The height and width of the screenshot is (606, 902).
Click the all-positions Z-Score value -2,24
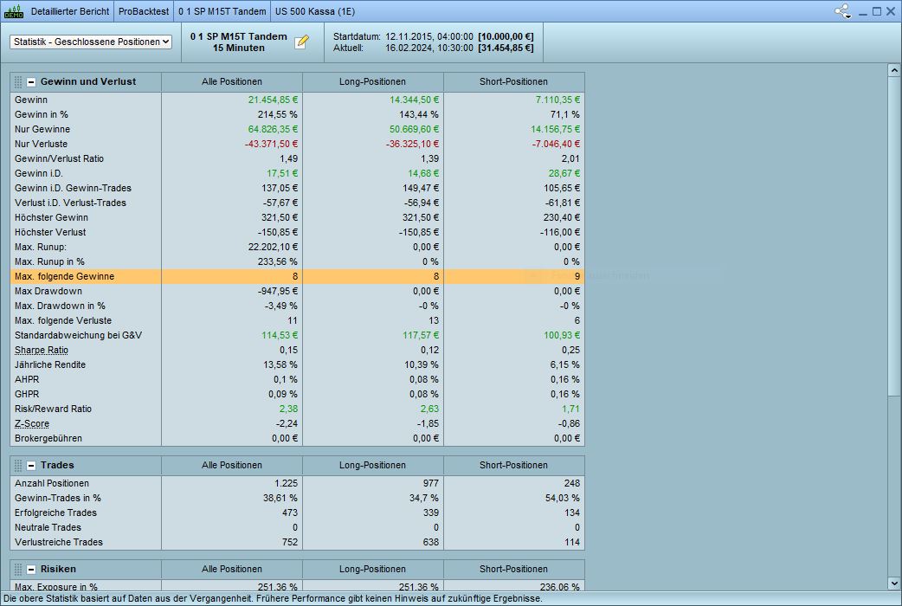click(287, 423)
